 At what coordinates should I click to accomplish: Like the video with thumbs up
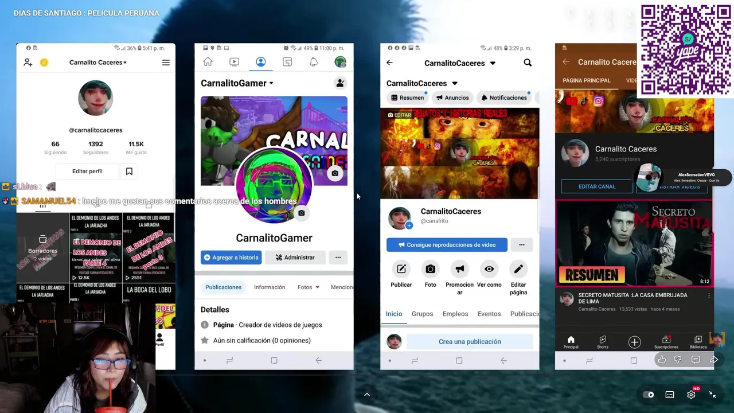[662, 360]
